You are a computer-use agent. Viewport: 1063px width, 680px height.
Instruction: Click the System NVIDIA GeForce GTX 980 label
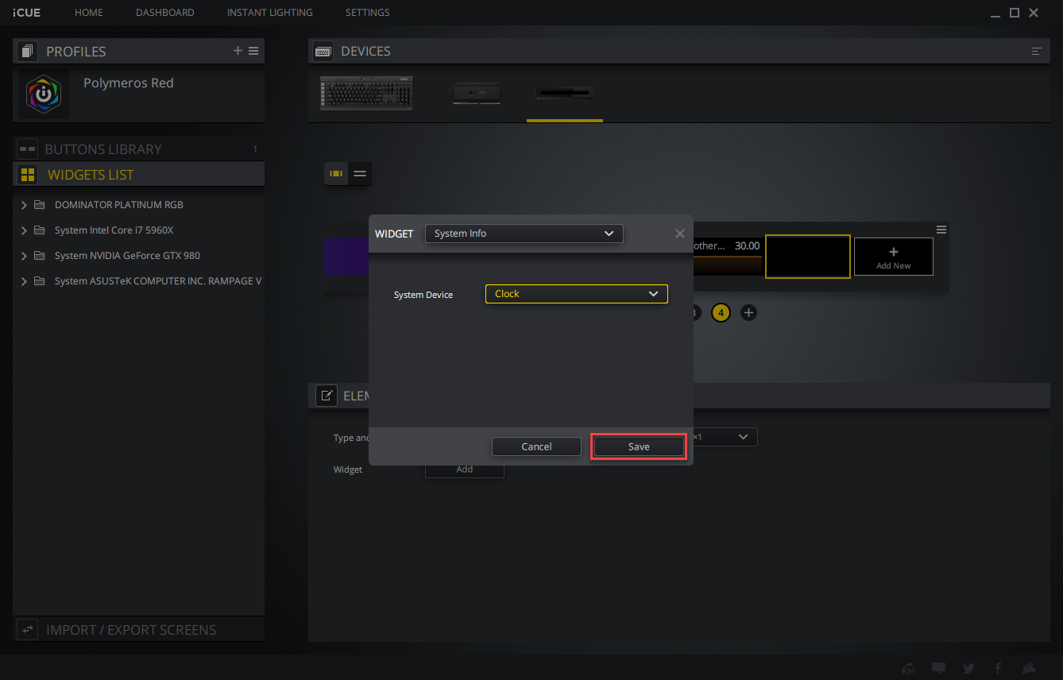coord(127,256)
